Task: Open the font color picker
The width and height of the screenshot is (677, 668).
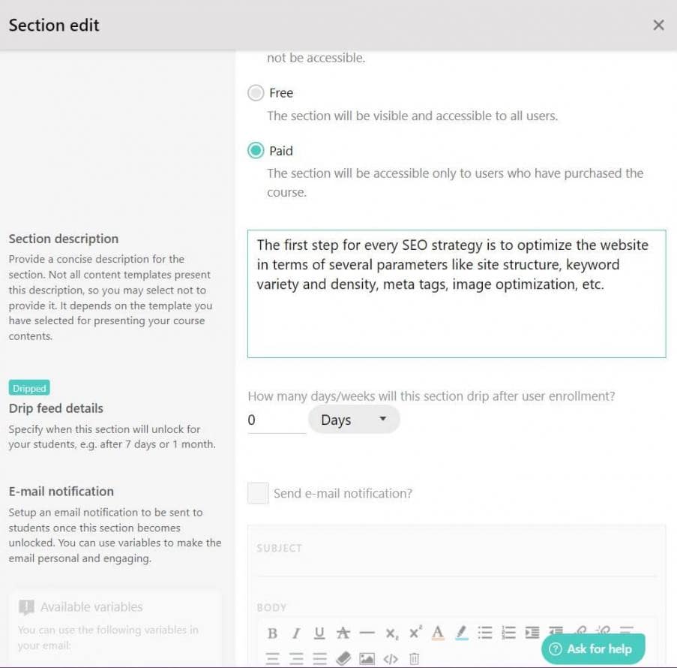Action: [x=438, y=633]
